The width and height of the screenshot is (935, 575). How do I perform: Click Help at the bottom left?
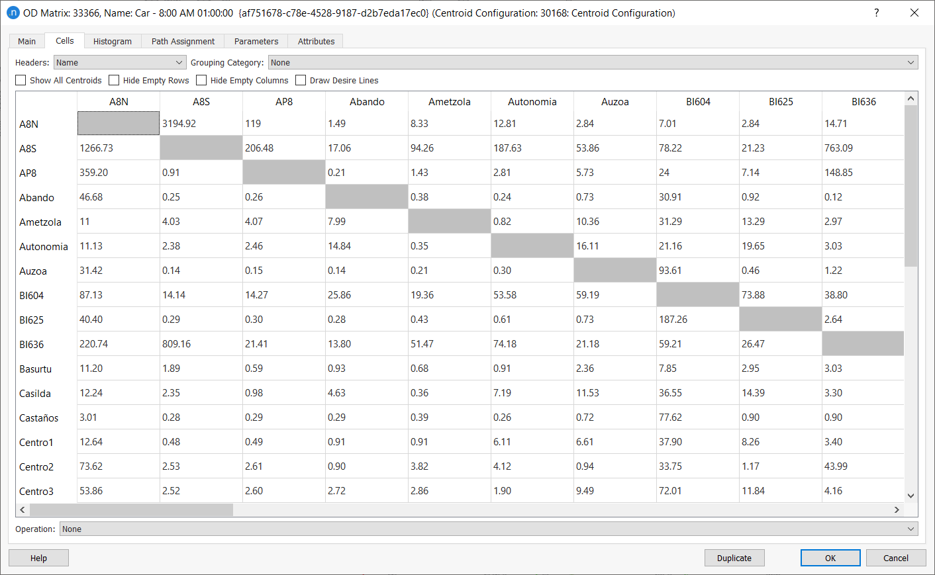38,557
